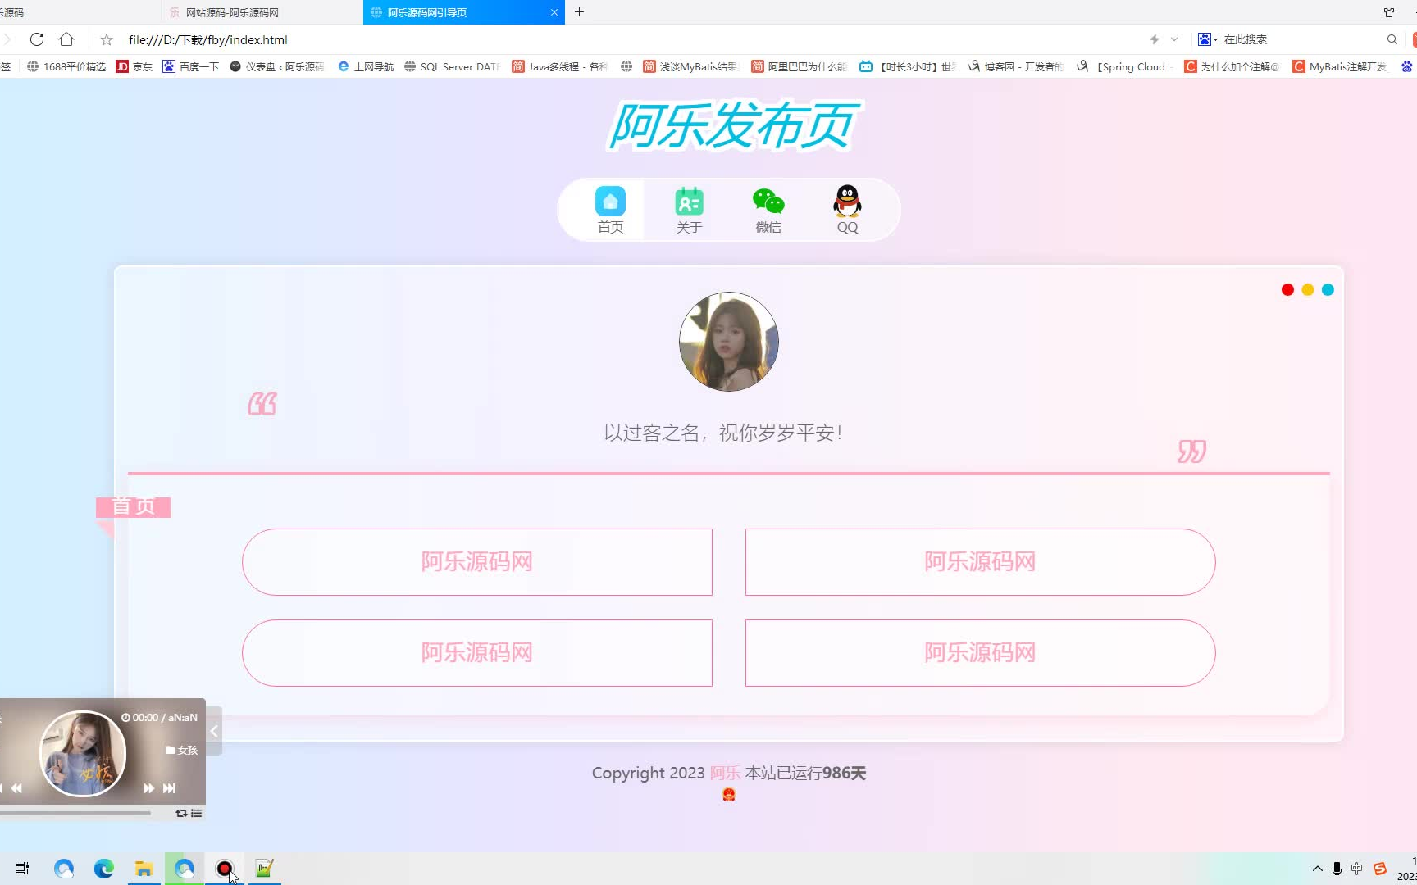The height and width of the screenshot is (885, 1417).
Task: Open the 京东 bookmark from bookmarks bar
Action: coord(134,66)
